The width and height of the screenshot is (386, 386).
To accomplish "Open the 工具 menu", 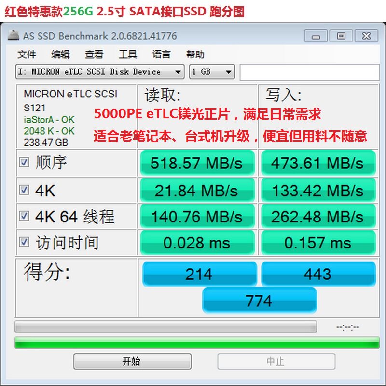I will pyautogui.click(x=128, y=54).
